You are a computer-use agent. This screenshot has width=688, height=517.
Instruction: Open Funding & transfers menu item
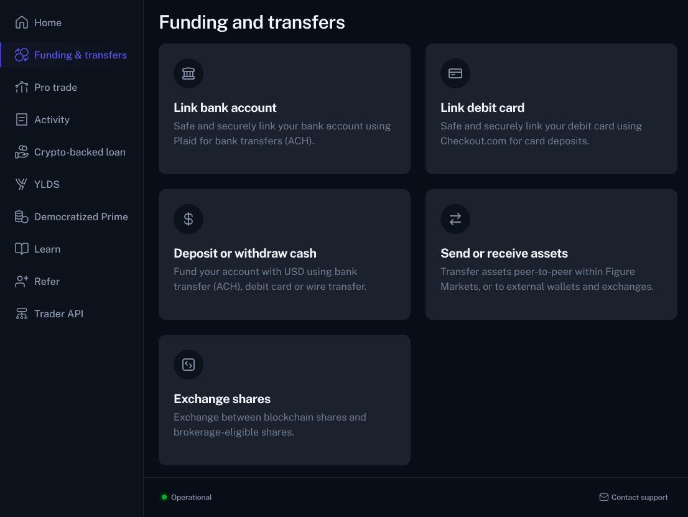[72, 55]
